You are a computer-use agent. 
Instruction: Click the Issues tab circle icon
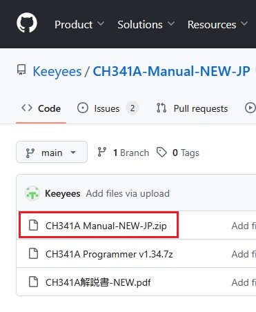83,108
